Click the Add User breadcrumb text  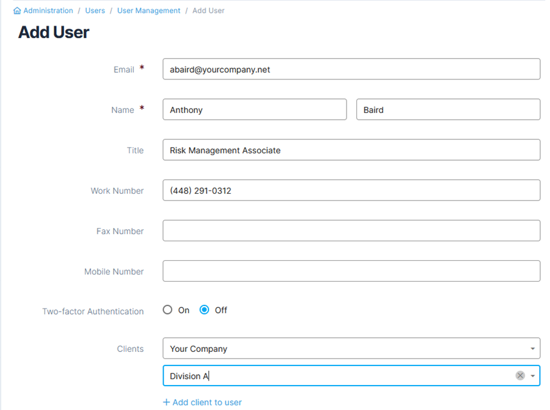pos(208,10)
